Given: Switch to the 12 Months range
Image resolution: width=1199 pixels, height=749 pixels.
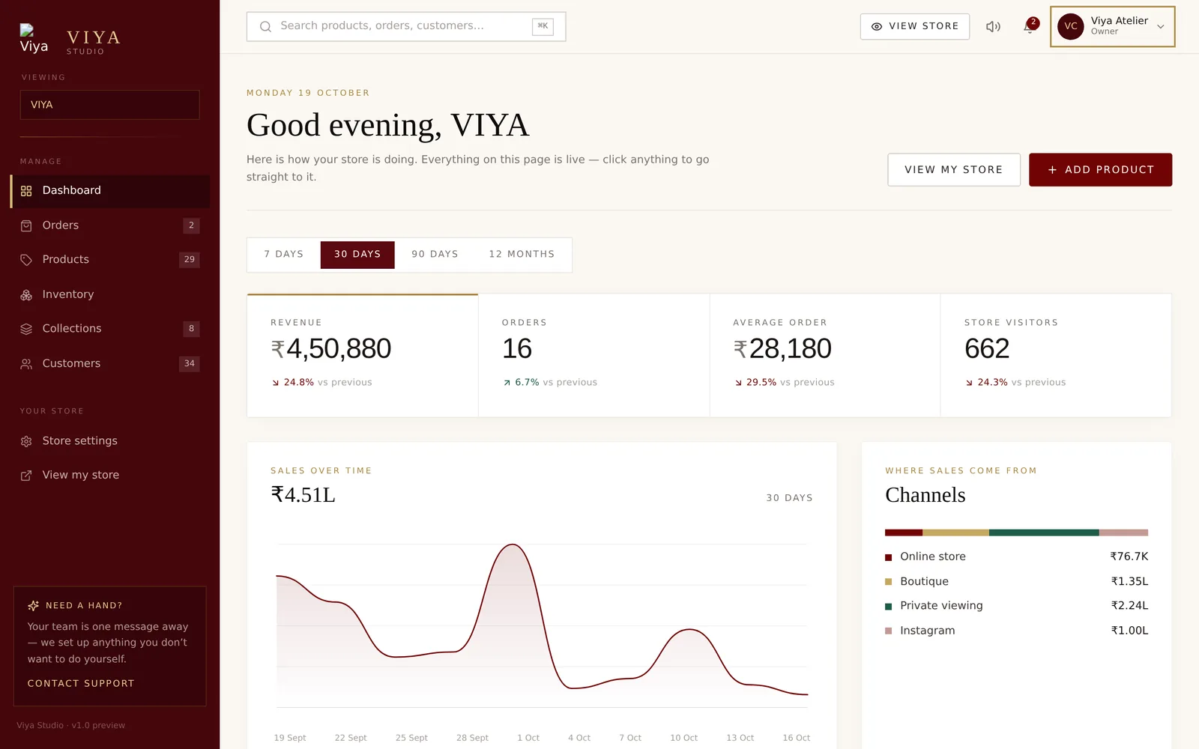Looking at the screenshot, I should click(x=522, y=255).
